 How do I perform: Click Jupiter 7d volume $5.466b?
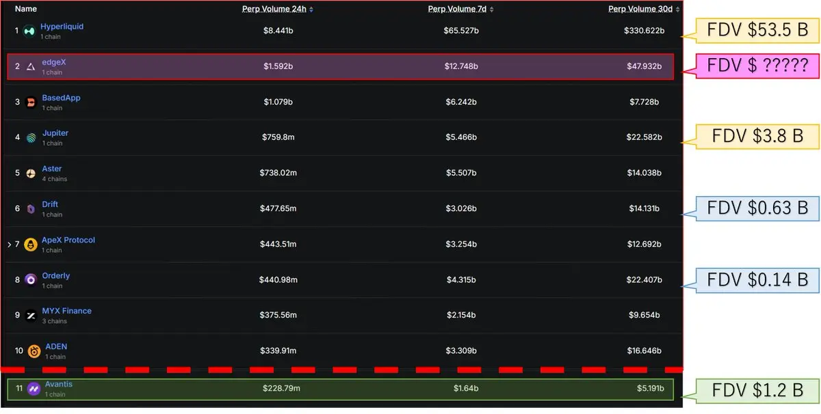coord(461,138)
